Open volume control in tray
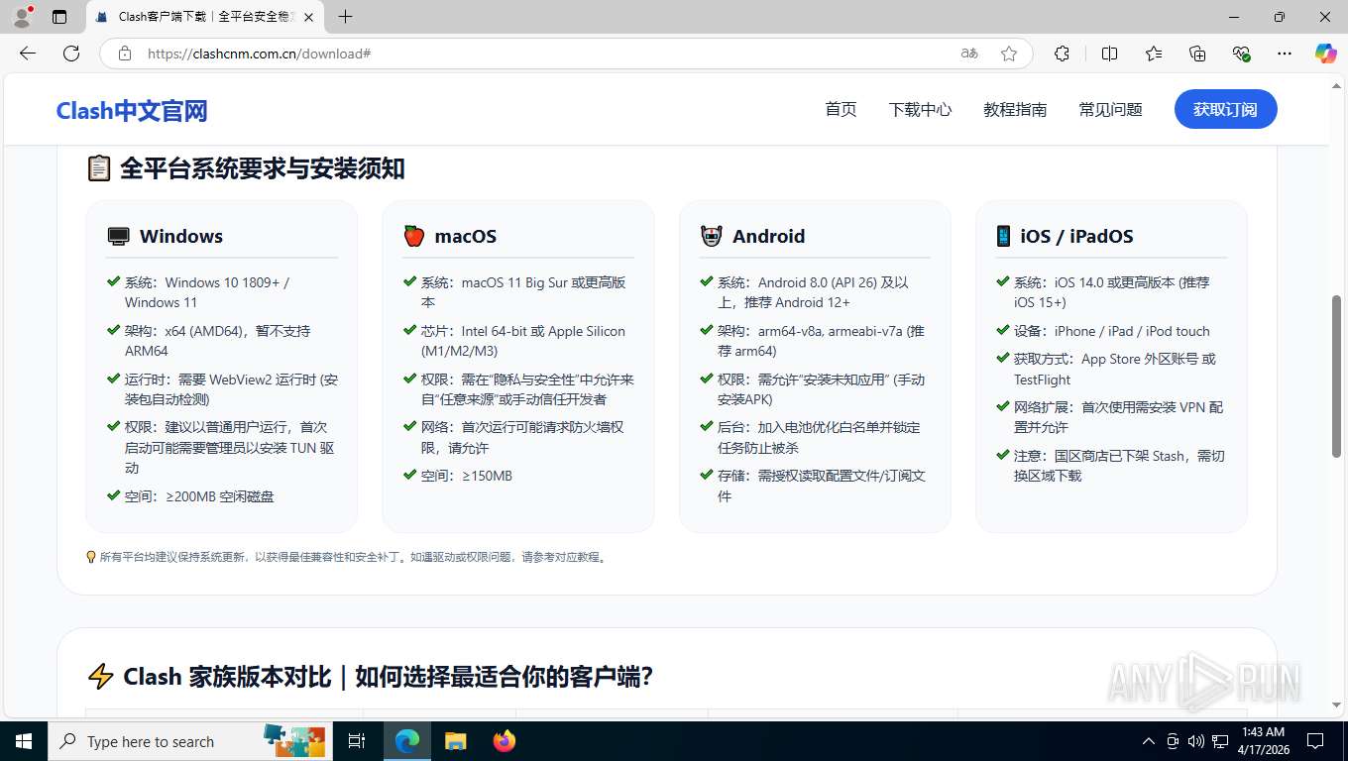This screenshot has height=761, width=1348. 1196,741
